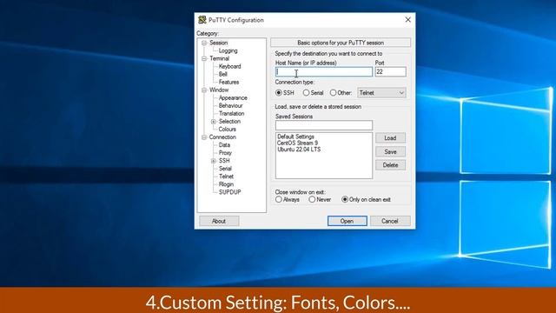Click the Load session button
The width and height of the screenshot is (556, 313).
[390, 138]
